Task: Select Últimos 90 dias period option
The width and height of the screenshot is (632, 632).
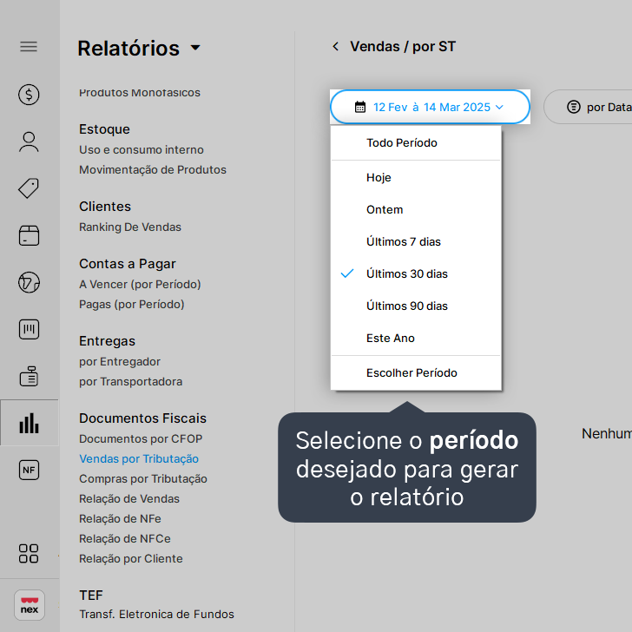Action: click(416, 306)
